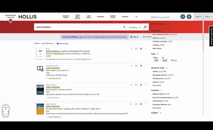This screenshot has height=130, width=213.
Task: Filter by Open Access
Action: (157, 49)
